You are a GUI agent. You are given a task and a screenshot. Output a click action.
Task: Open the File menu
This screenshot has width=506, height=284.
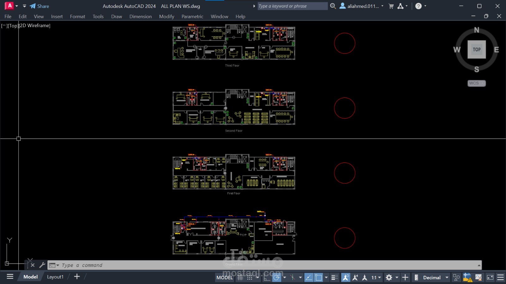pyautogui.click(x=8, y=16)
